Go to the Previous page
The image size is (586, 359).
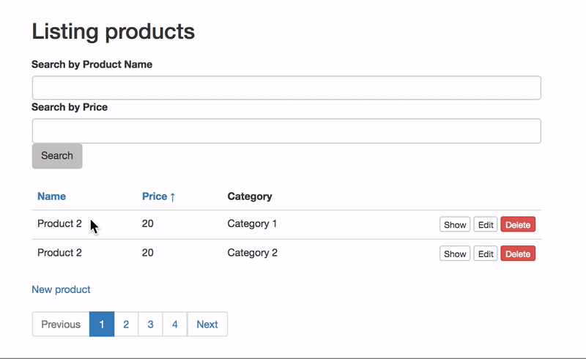tap(61, 325)
